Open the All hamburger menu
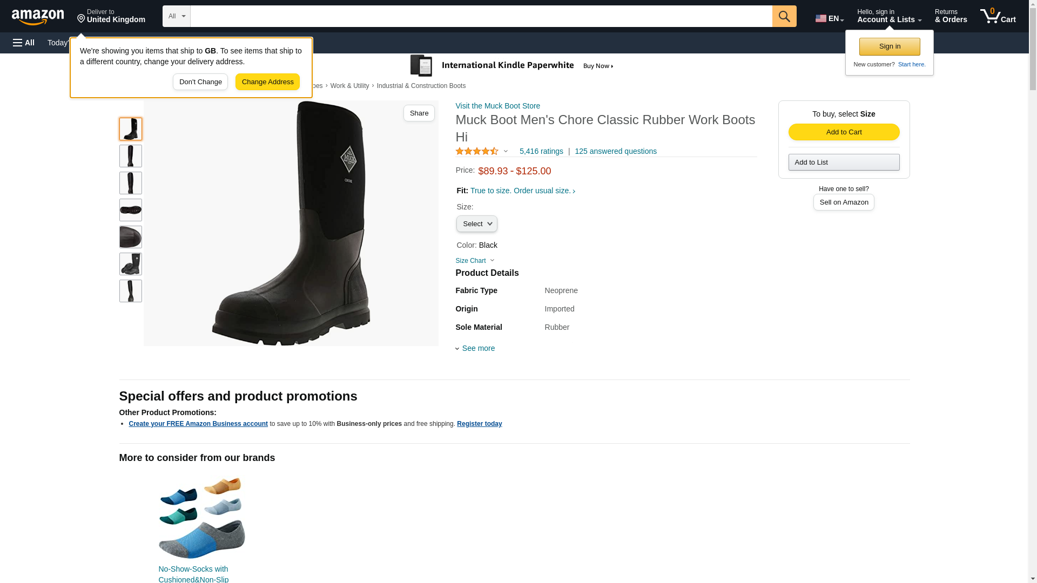The height and width of the screenshot is (583, 1037). [x=24, y=43]
